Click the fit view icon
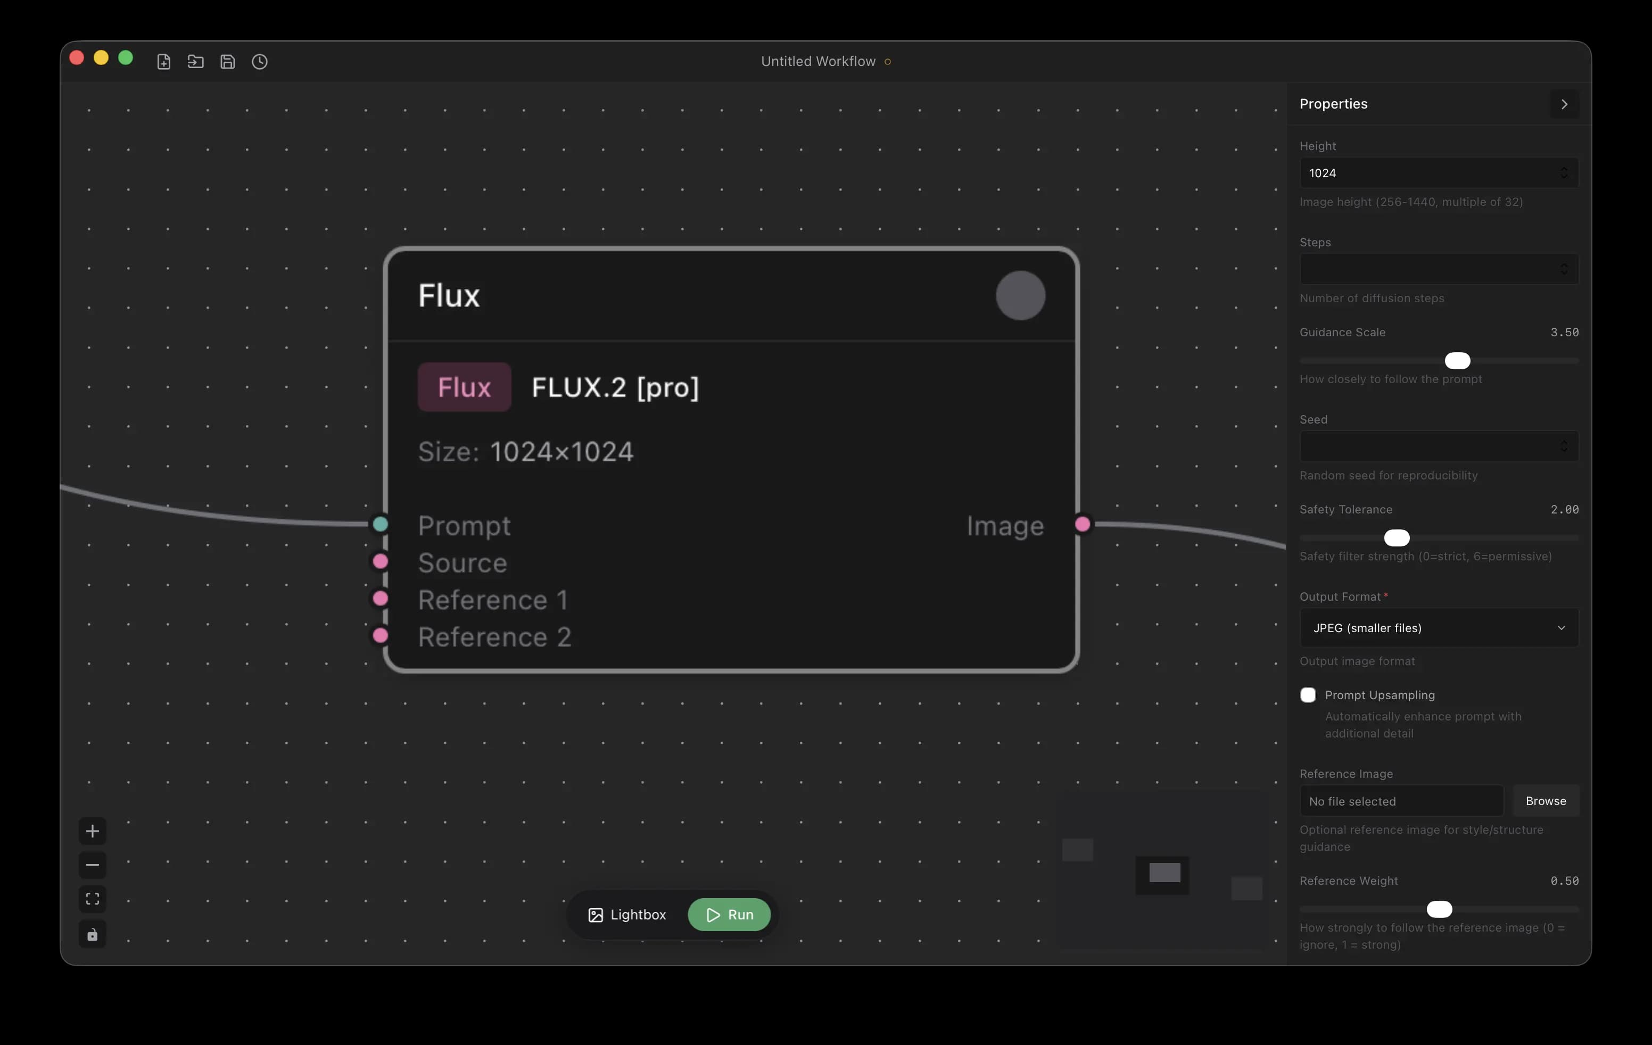Image resolution: width=1652 pixels, height=1045 pixels. tap(93, 899)
